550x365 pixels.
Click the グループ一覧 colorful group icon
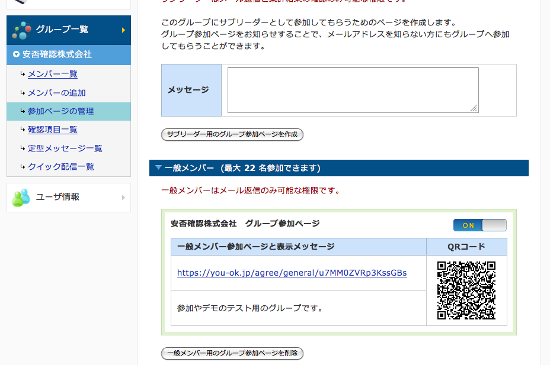coord(22,30)
